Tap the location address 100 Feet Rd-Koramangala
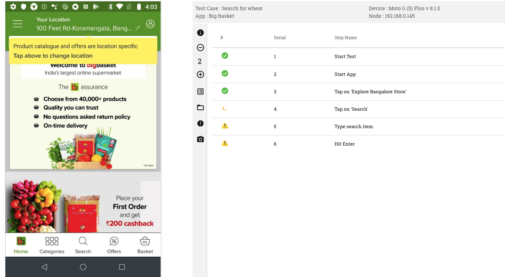The image size is (505, 277). [x=84, y=28]
